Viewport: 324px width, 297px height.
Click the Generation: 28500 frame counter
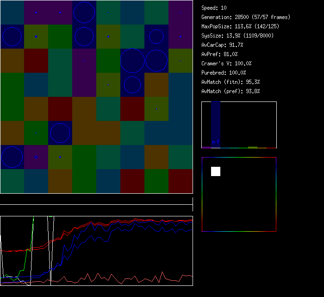[x=246, y=17]
